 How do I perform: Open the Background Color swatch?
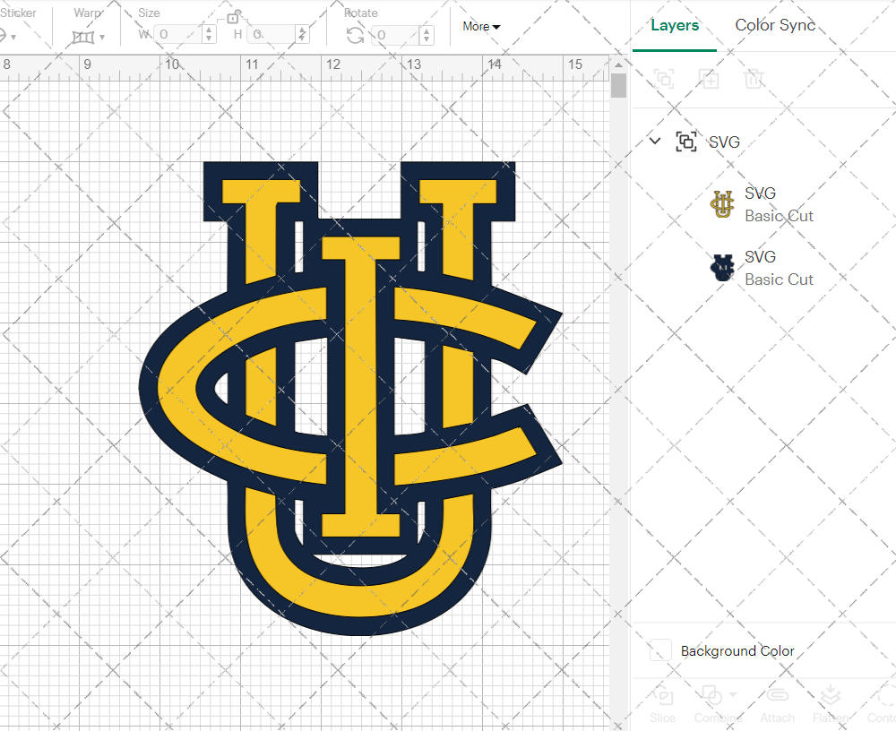[659, 651]
